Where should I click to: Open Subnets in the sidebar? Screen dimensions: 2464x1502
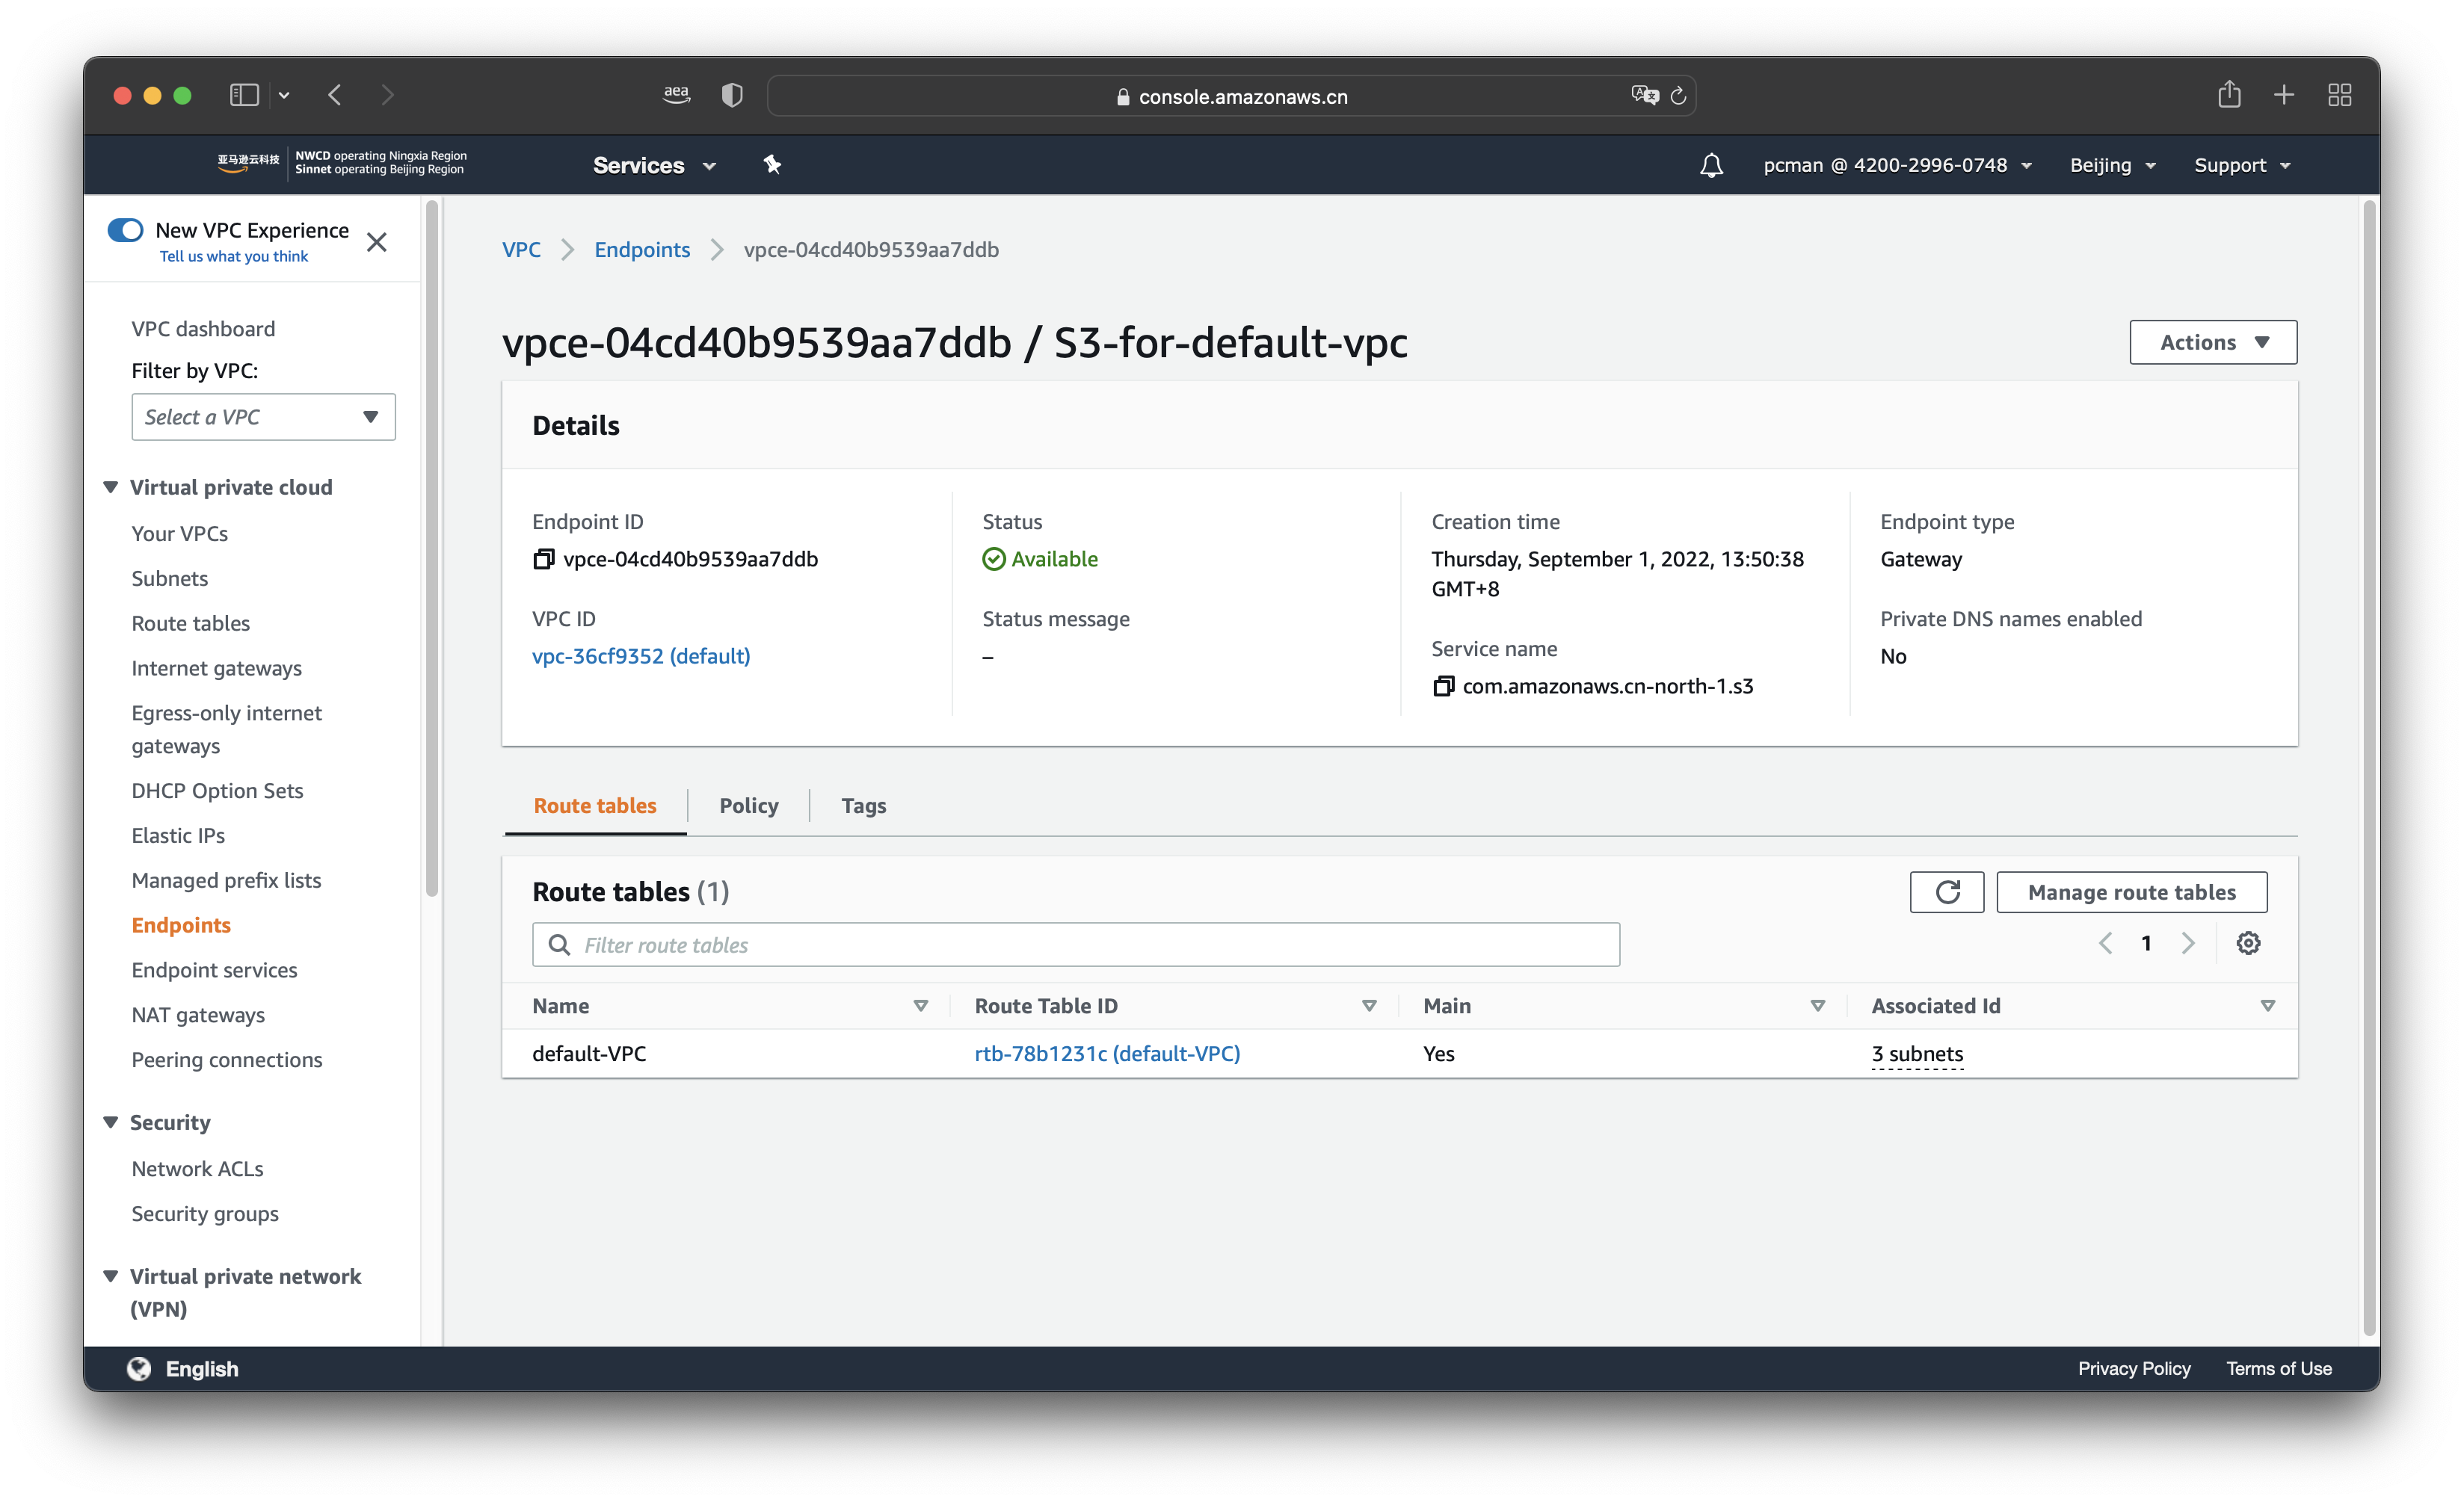pyautogui.click(x=170, y=578)
